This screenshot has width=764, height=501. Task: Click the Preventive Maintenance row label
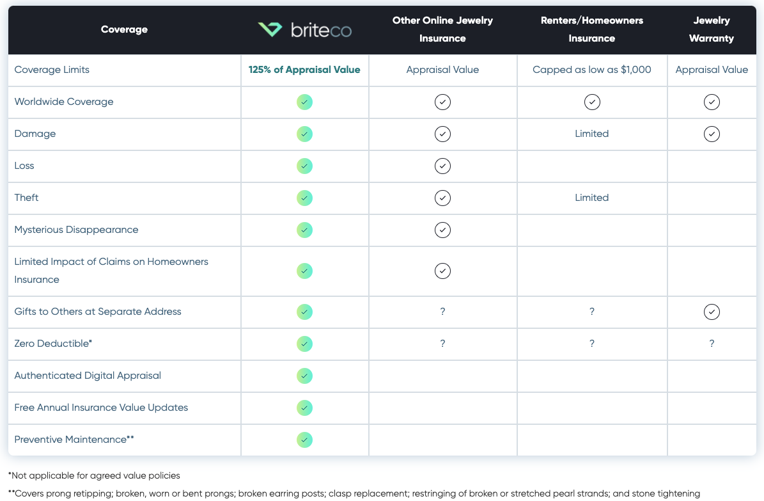tap(74, 440)
